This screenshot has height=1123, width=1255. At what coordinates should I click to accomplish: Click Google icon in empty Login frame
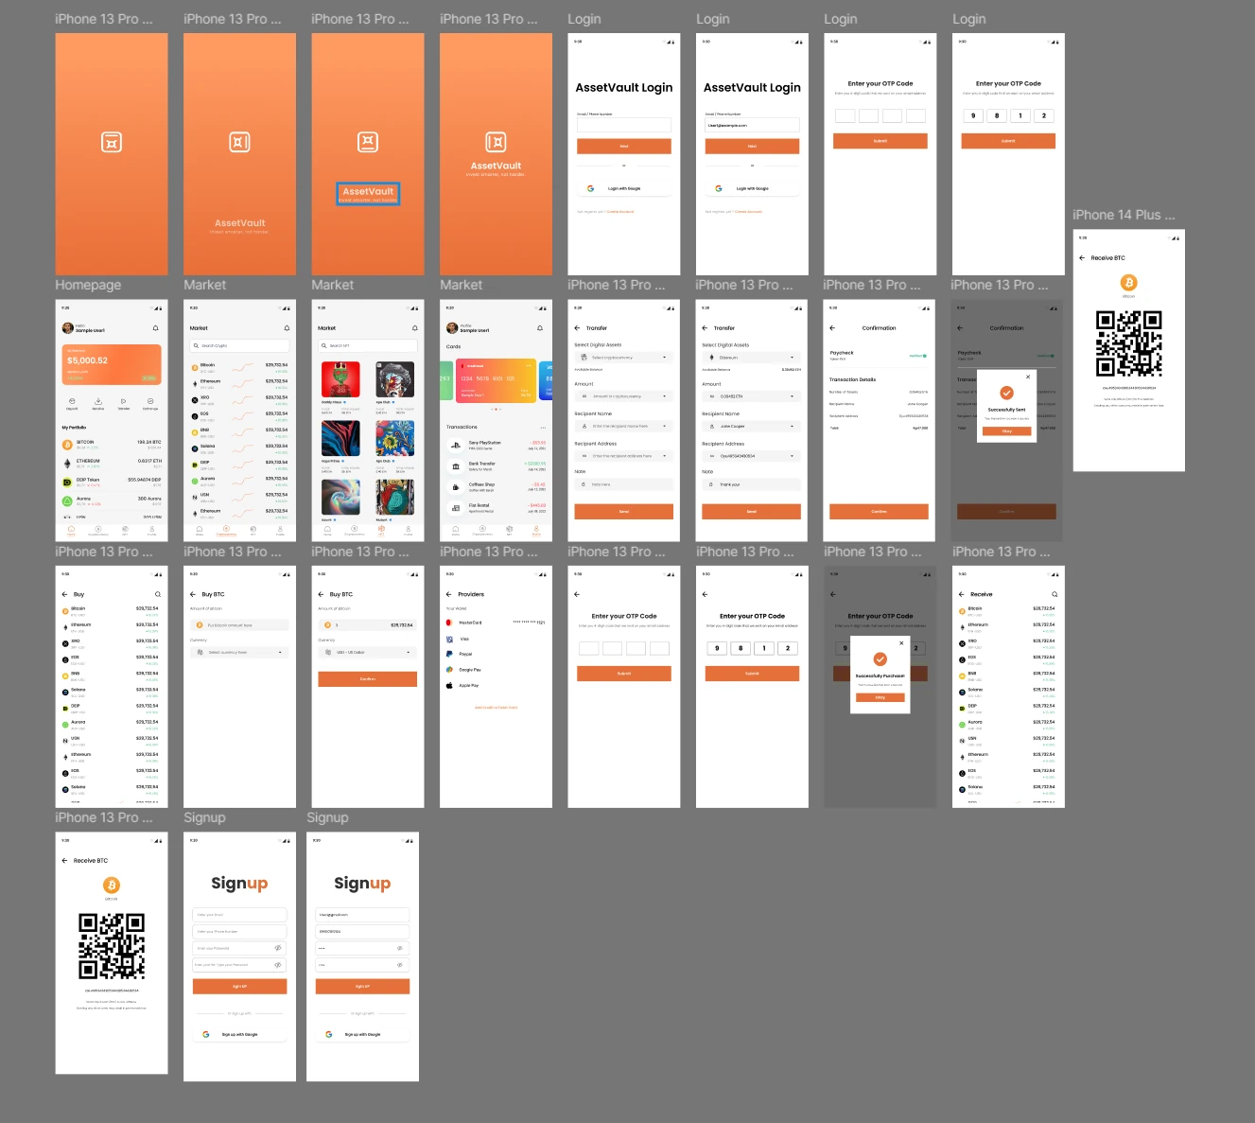click(590, 188)
